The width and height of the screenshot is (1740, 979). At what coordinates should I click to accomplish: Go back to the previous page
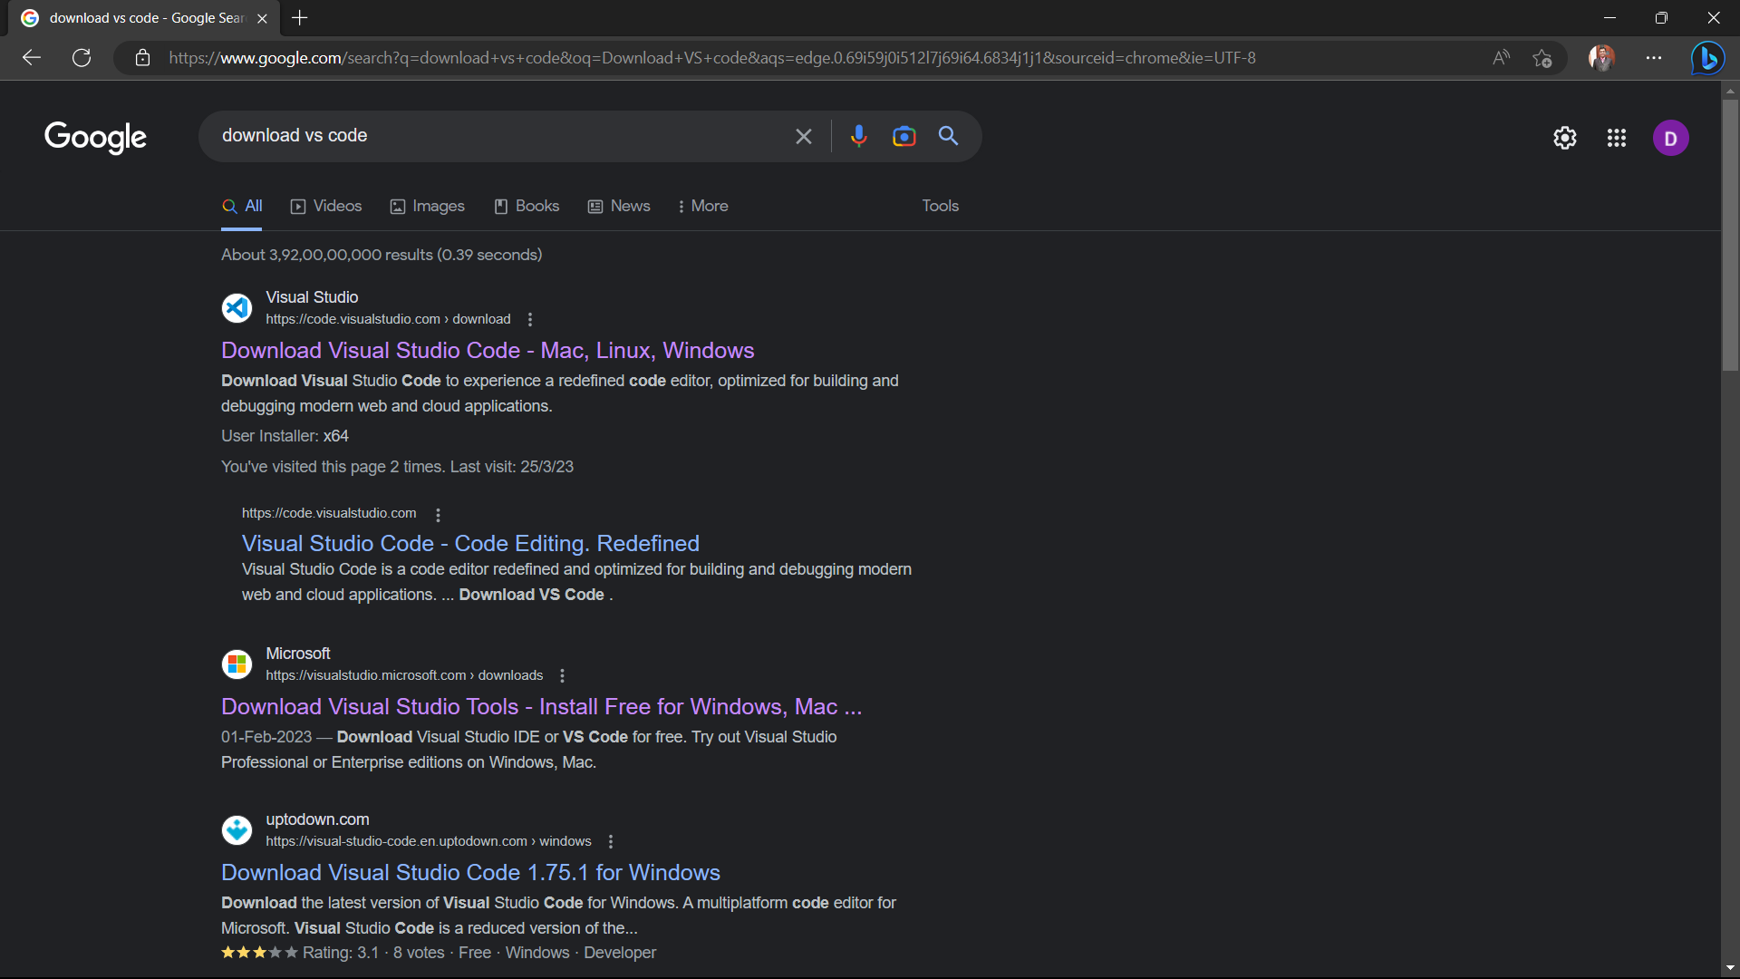click(x=32, y=58)
